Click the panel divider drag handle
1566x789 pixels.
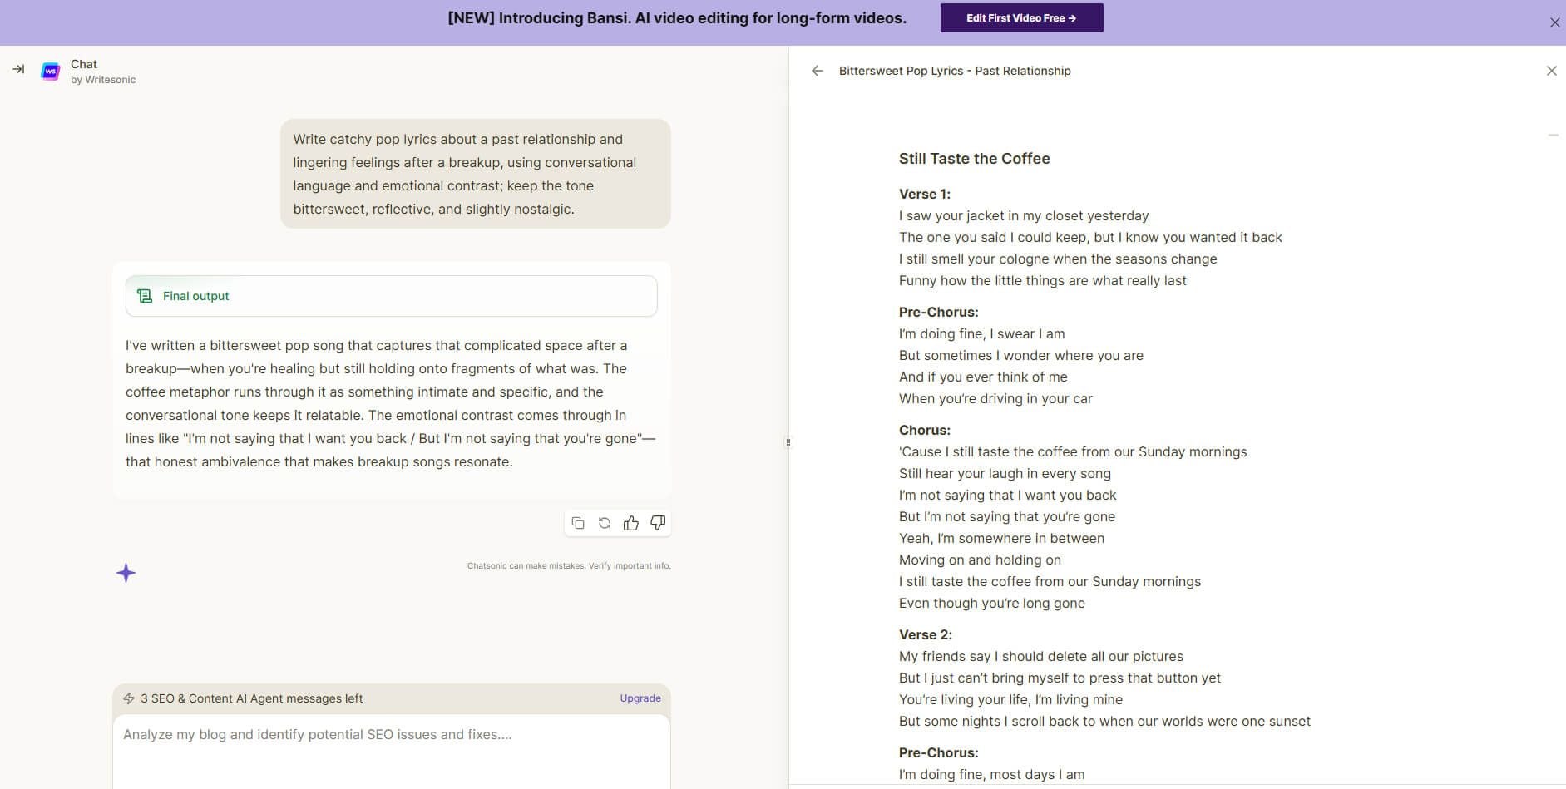click(788, 442)
